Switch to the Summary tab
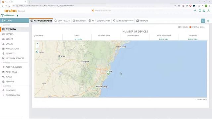Image resolution: width=212 pixels, height=119 pixels. pos(79,20)
